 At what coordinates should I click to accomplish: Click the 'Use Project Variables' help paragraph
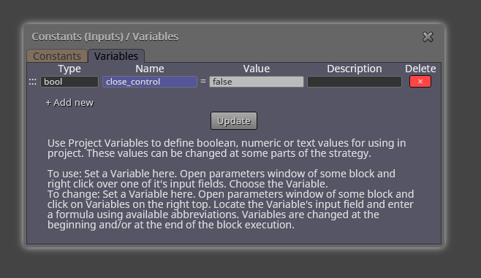pos(227,148)
